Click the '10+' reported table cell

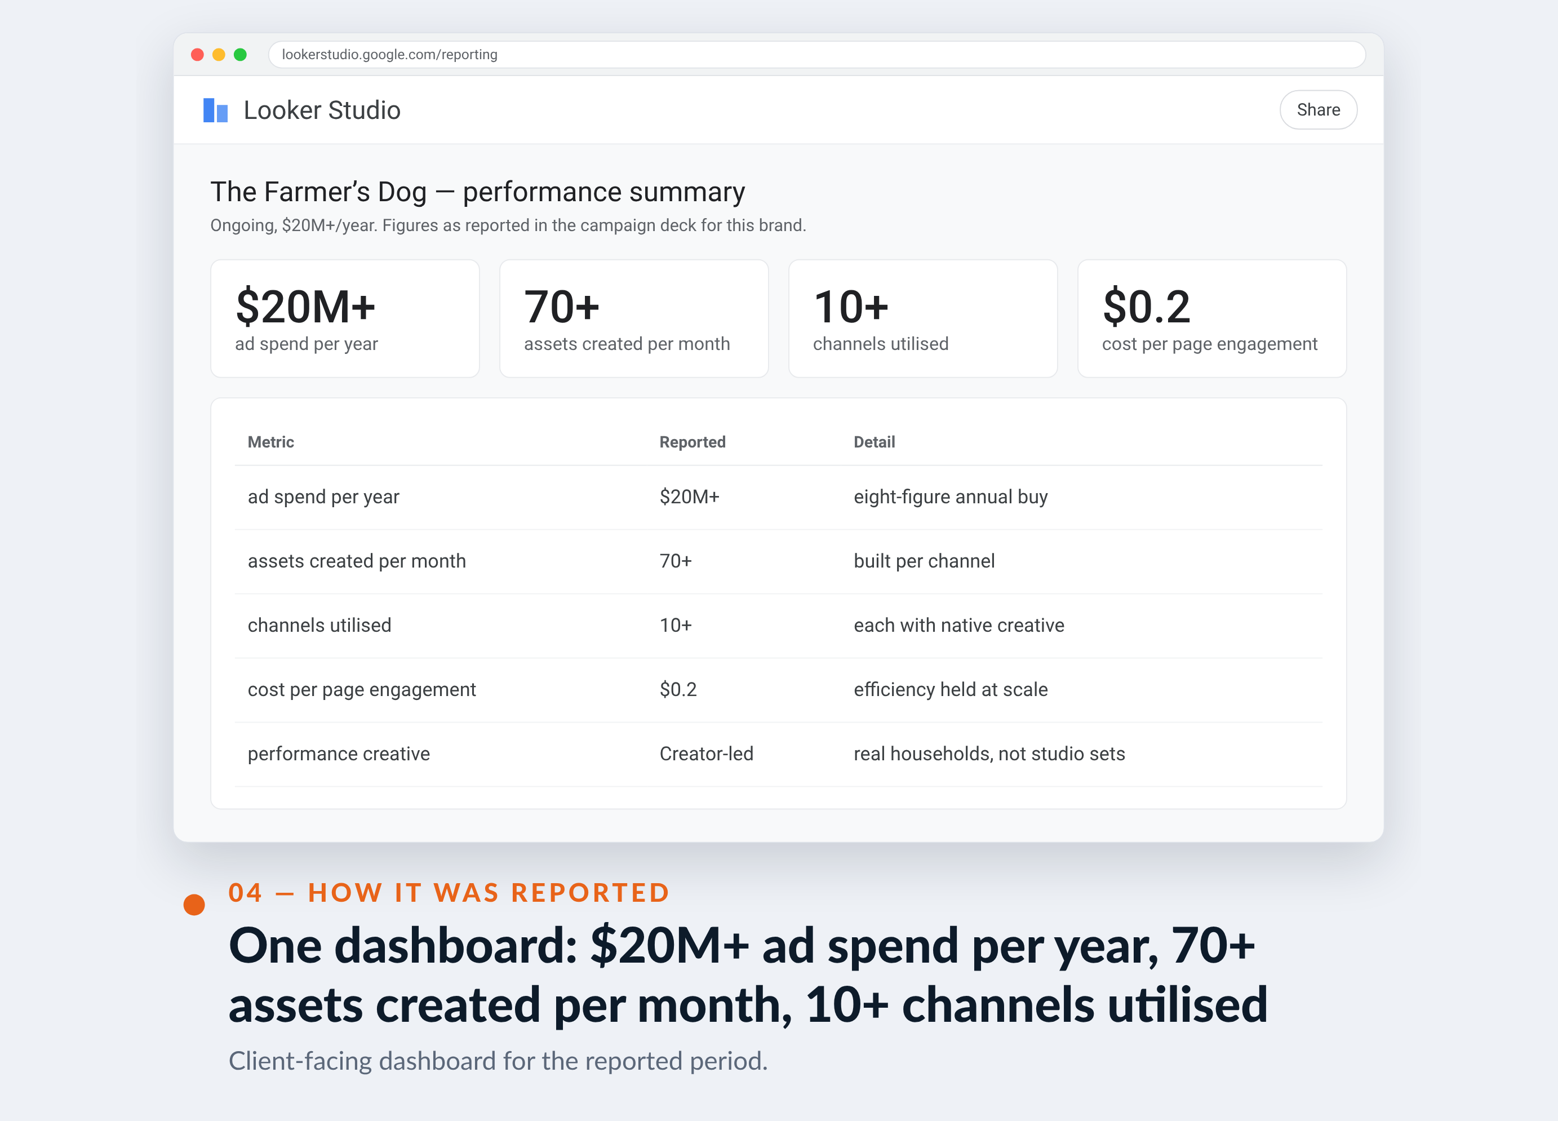click(675, 625)
